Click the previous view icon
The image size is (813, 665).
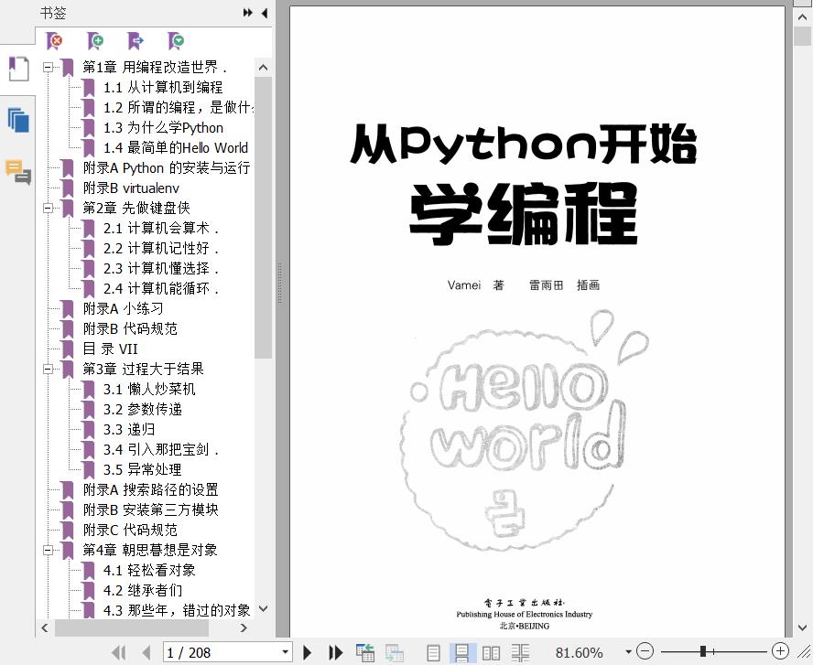(x=365, y=652)
